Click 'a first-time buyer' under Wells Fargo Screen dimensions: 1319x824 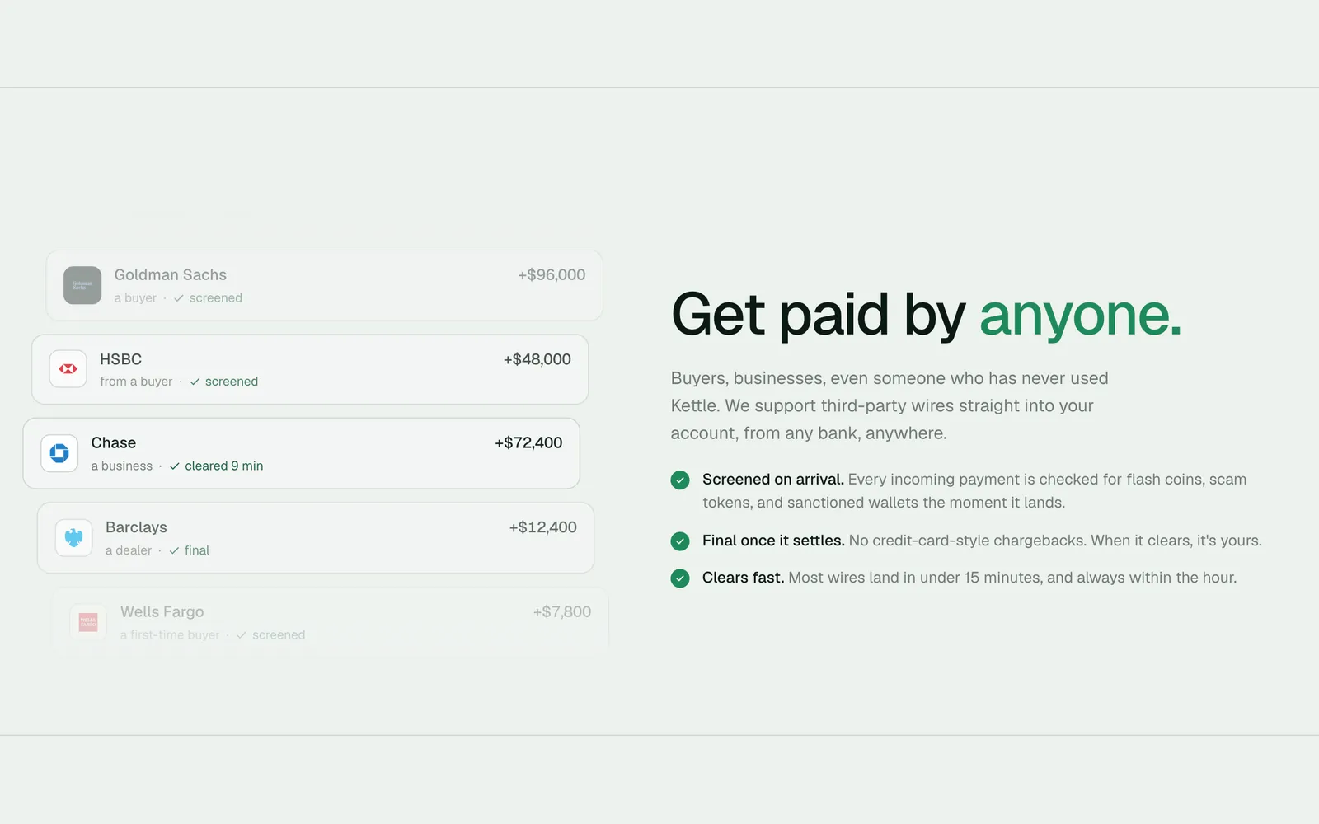(x=170, y=635)
